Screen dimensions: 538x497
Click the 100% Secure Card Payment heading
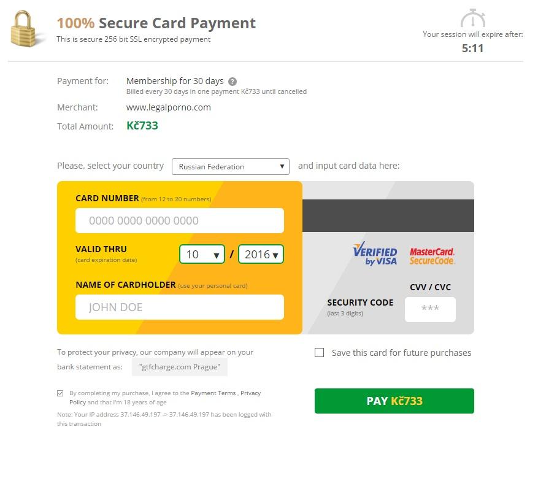point(156,23)
